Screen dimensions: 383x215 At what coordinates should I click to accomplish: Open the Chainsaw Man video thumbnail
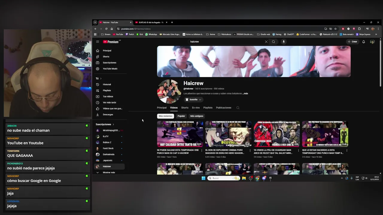(277, 134)
